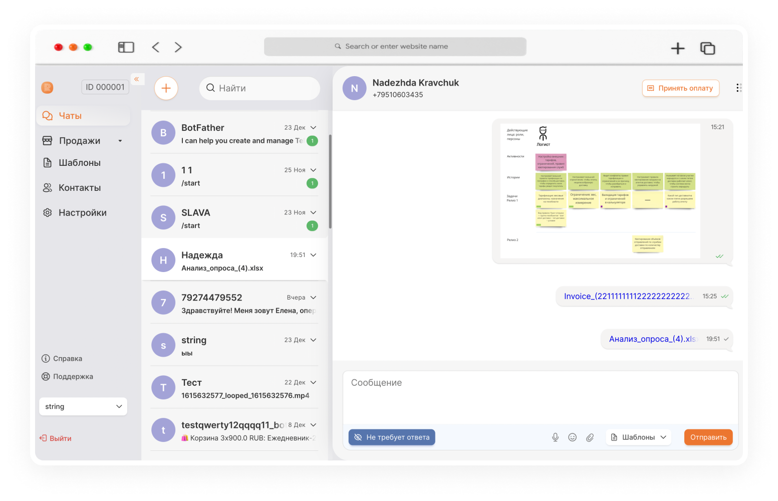Expand chevron on BotFather chat

point(314,128)
